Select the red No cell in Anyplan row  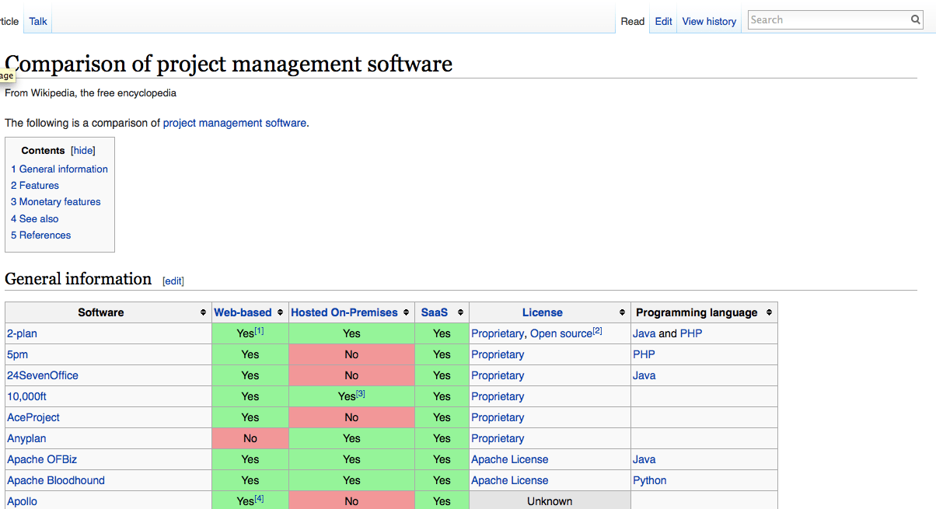(x=250, y=438)
